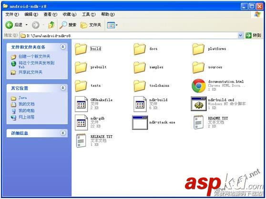Select the ndk-stack.exe icon
The height and width of the screenshot is (199, 266).
coord(140,123)
